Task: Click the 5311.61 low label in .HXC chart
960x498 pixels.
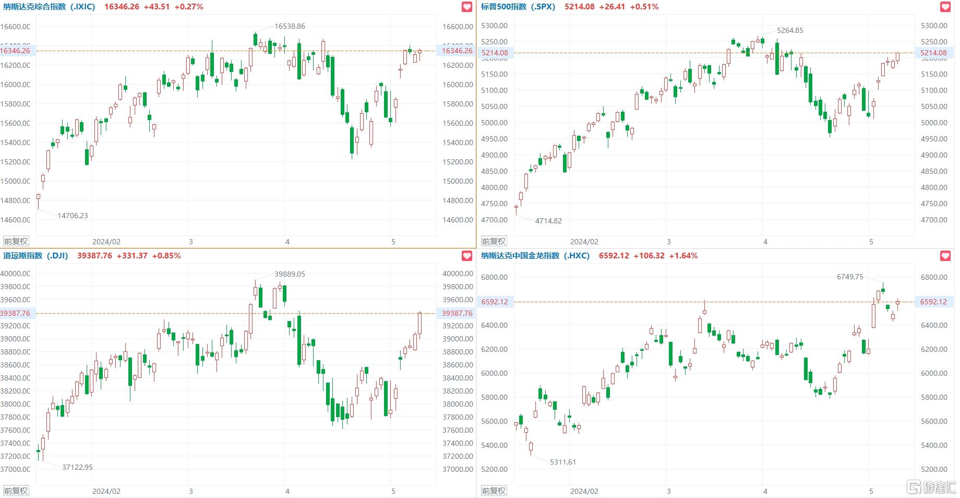Action: click(x=563, y=462)
